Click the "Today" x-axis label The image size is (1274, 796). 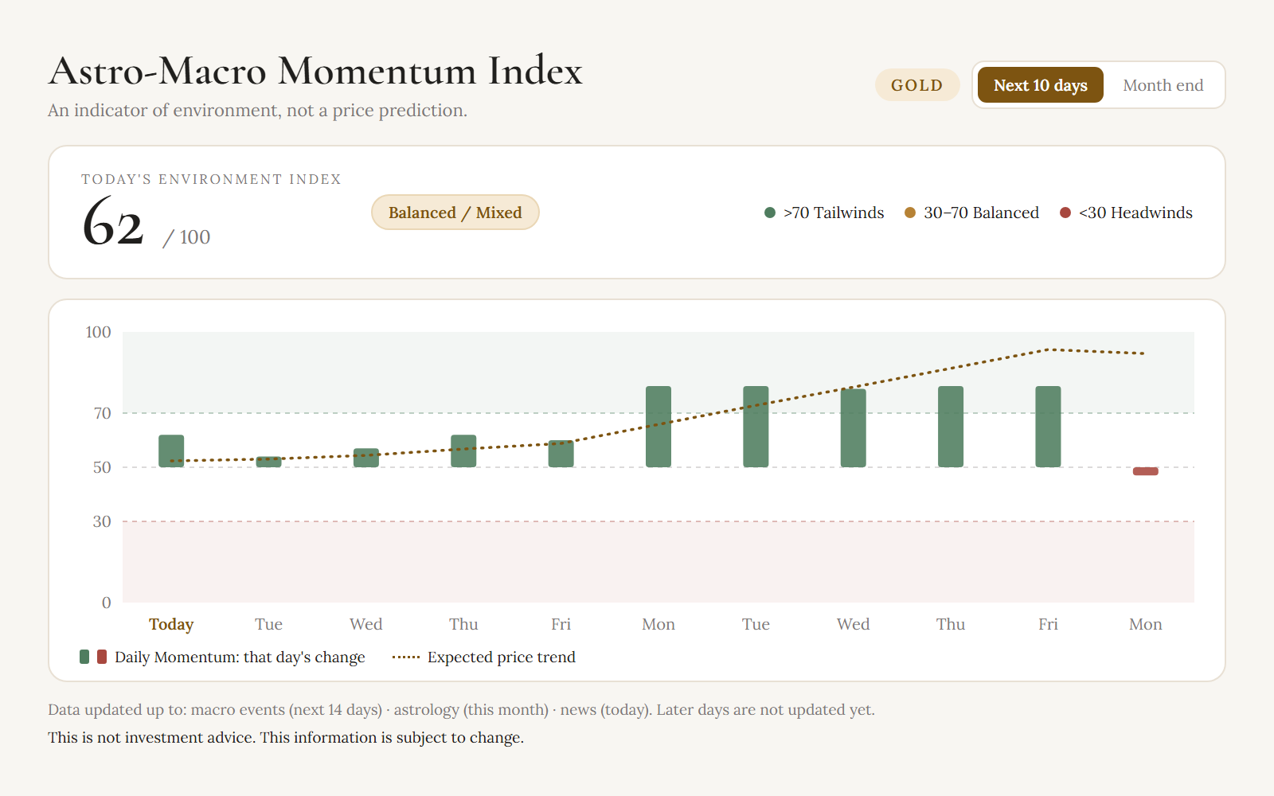(x=171, y=624)
